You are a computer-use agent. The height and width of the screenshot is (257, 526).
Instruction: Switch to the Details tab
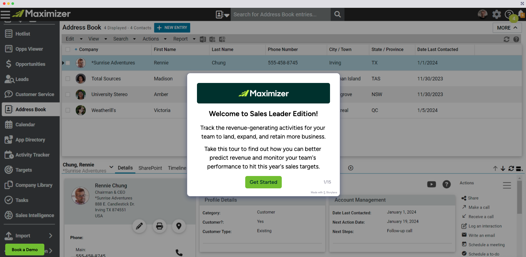125,168
